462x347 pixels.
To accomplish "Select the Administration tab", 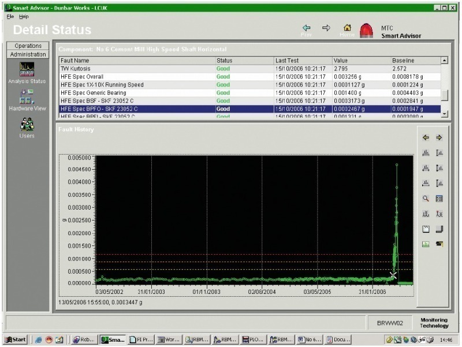I will coord(28,54).
